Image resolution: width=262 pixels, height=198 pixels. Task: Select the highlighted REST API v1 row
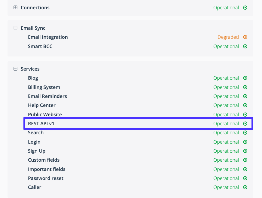tap(120, 123)
